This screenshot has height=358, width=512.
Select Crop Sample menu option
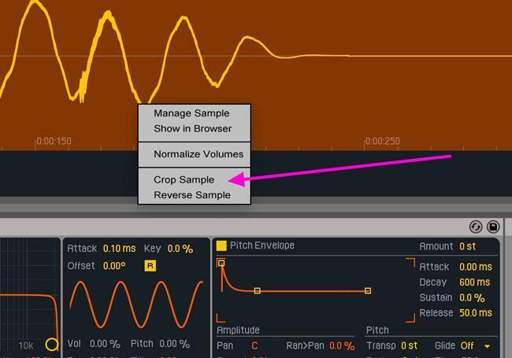coord(184,179)
